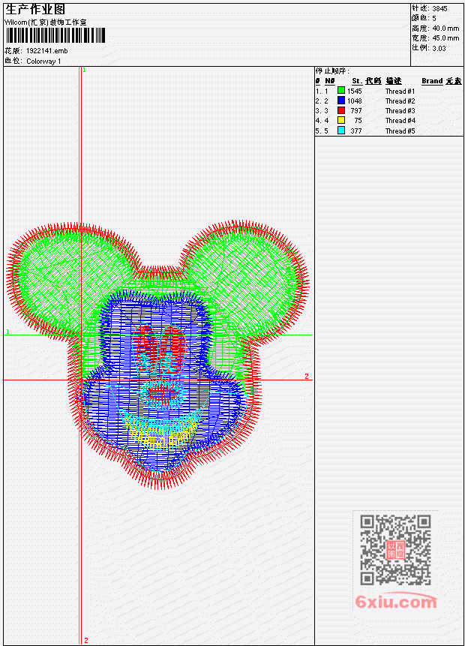Click the width value 45.0 mm
The width and height of the screenshot is (465, 646).
(445, 38)
